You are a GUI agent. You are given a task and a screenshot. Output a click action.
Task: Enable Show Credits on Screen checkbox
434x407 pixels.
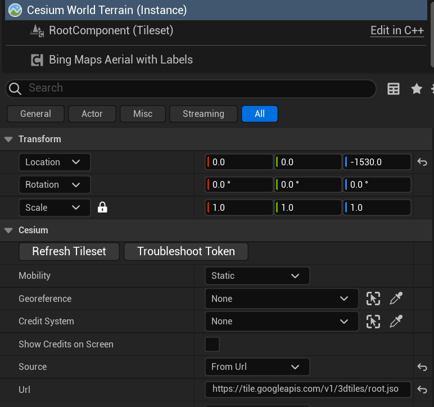pos(213,344)
